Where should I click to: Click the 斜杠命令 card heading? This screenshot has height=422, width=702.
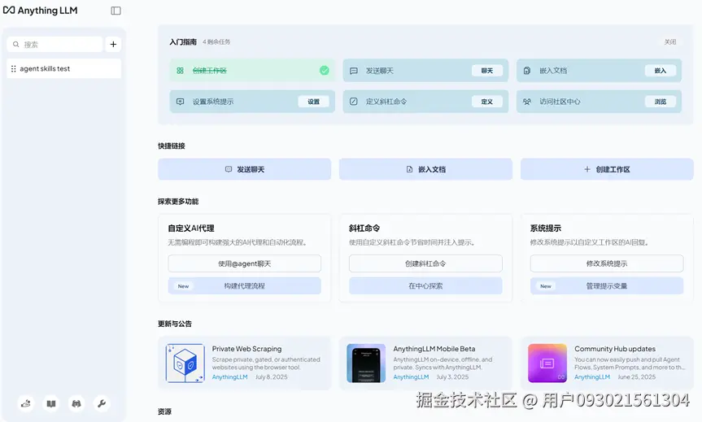pos(364,228)
